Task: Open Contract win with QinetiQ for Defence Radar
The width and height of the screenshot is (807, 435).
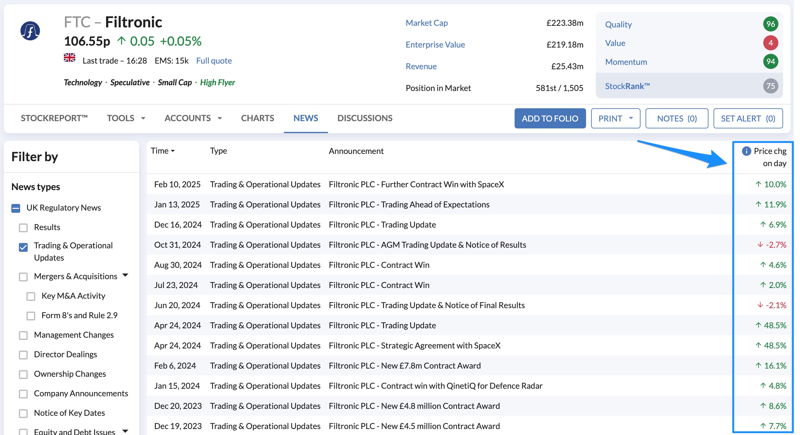Action: point(436,386)
